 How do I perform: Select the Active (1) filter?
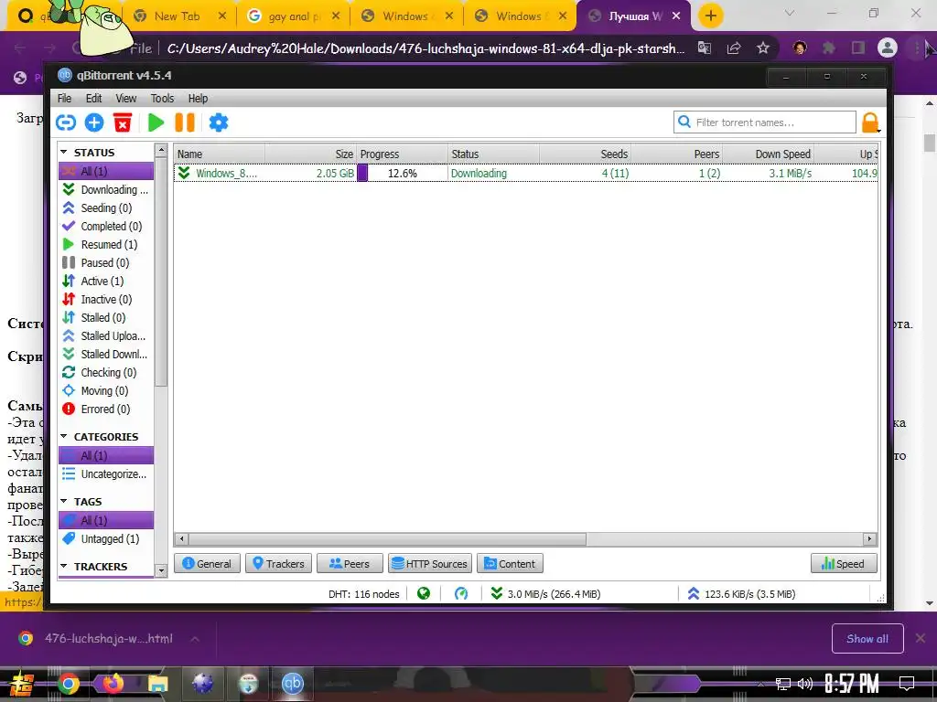(x=106, y=282)
